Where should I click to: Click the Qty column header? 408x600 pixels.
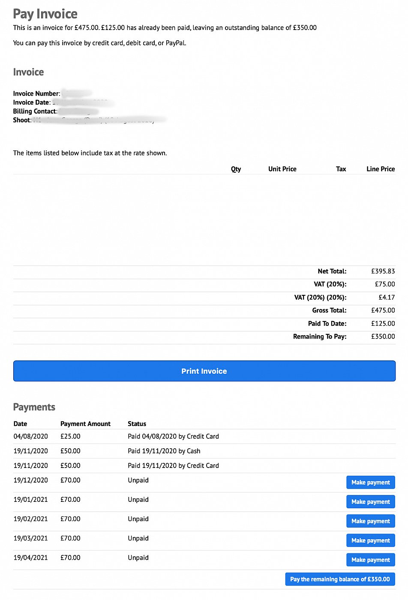tap(236, 169)
